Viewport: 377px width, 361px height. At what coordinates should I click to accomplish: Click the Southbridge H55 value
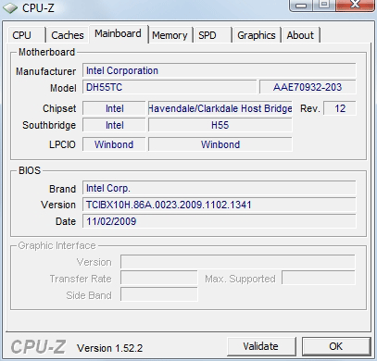[220, 125]
